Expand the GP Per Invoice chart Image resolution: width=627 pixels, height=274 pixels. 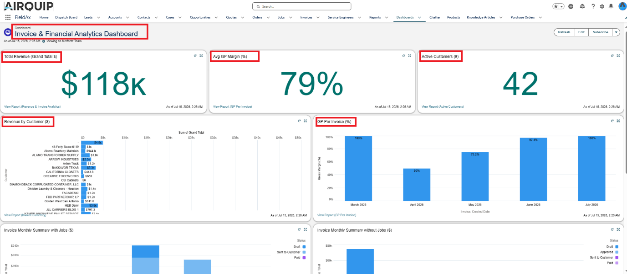(618, 121)
